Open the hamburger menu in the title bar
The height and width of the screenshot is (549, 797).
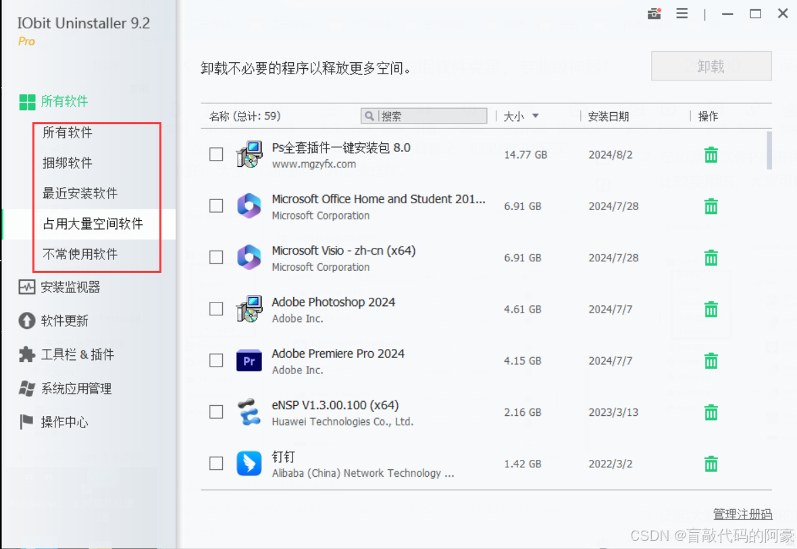point(682,14)
